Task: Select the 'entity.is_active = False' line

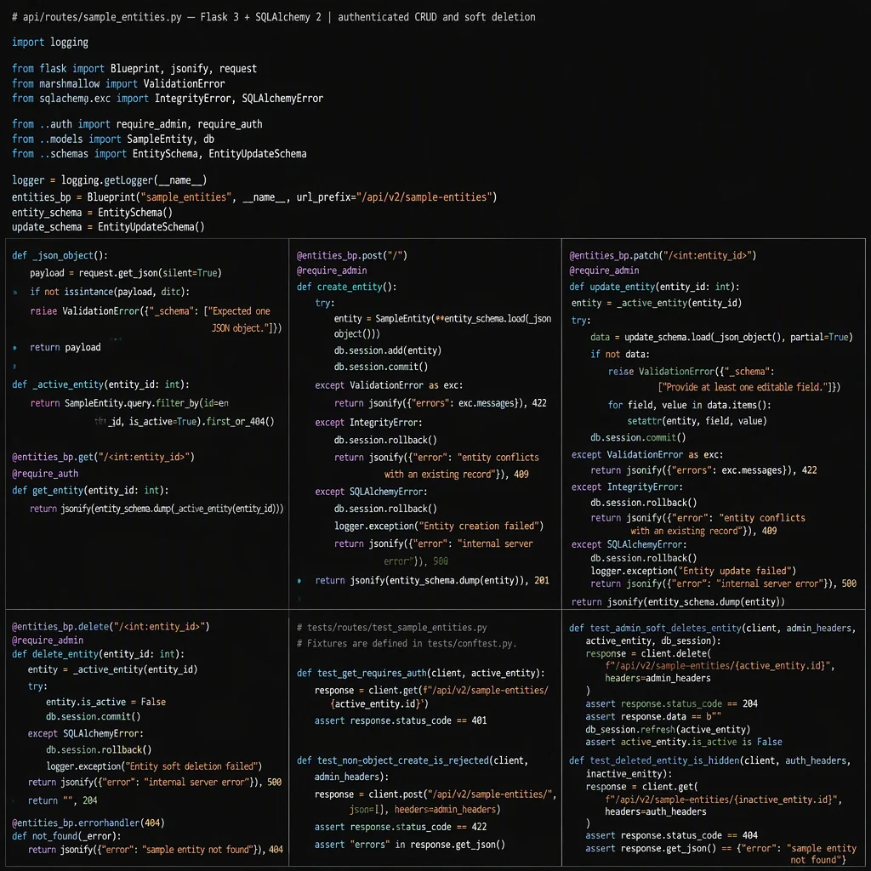Action: click(x=105, y=702)
